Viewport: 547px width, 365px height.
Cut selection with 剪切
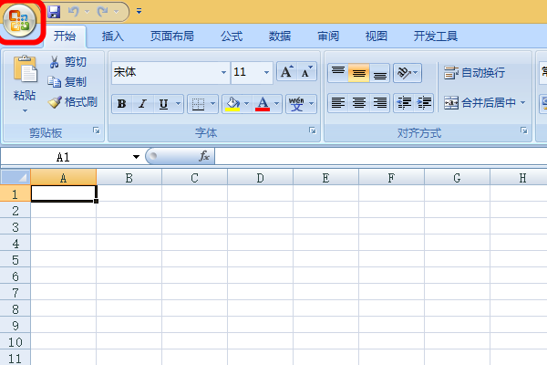click(67, 62)
